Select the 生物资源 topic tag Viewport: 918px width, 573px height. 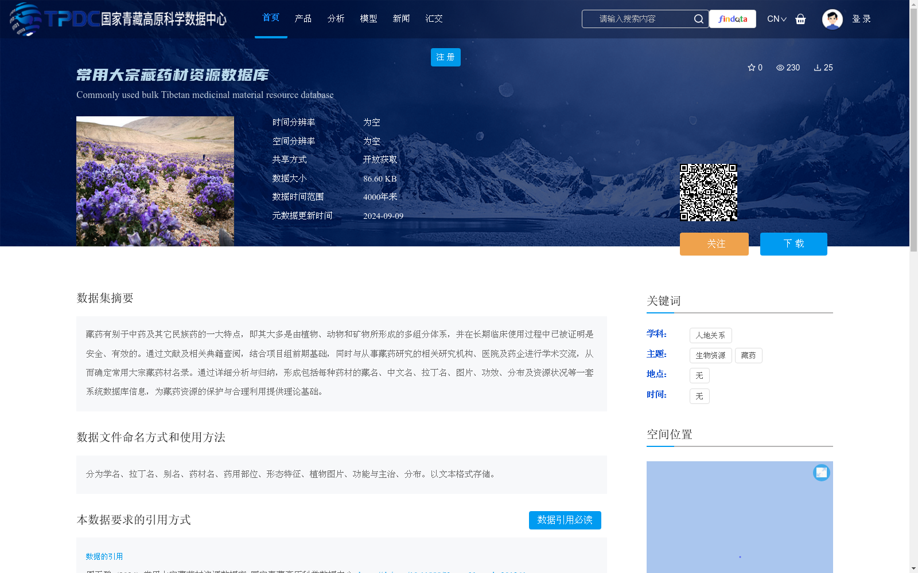click(x=710, y=355)
